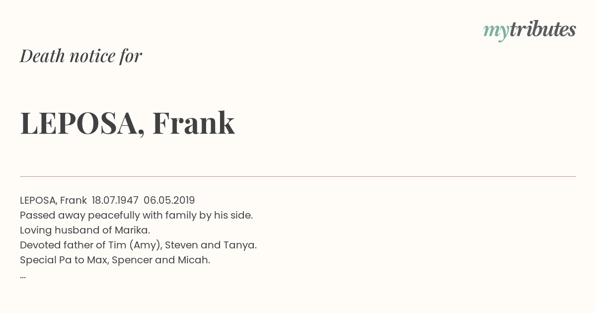Click the name 'Marika' in the notice
Viewport: 596px width, 313px height.
click(x=131, y=230)
